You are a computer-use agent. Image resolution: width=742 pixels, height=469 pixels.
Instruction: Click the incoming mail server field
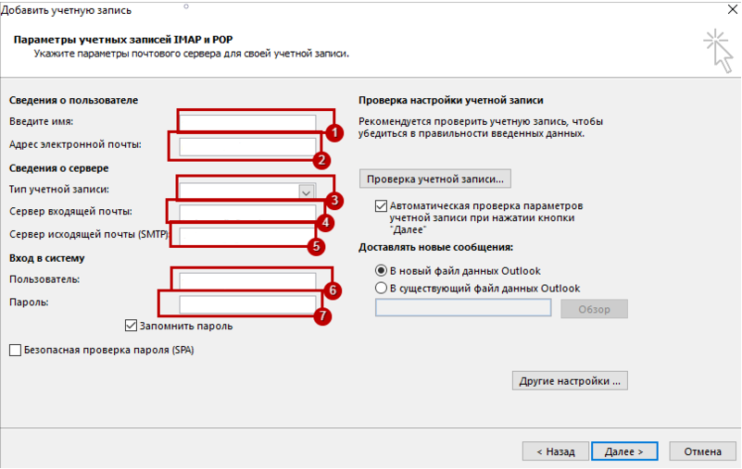(247, 213)
